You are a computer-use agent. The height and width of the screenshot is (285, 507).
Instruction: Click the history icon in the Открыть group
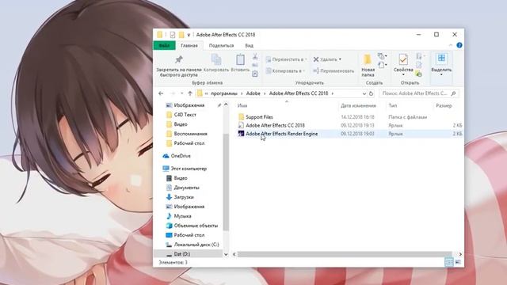point(419,74)
